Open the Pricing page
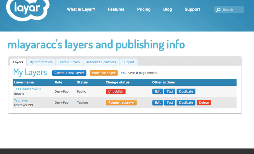This screenshot has width=254, height=154. pyautogui.click(x=144, y=9)
